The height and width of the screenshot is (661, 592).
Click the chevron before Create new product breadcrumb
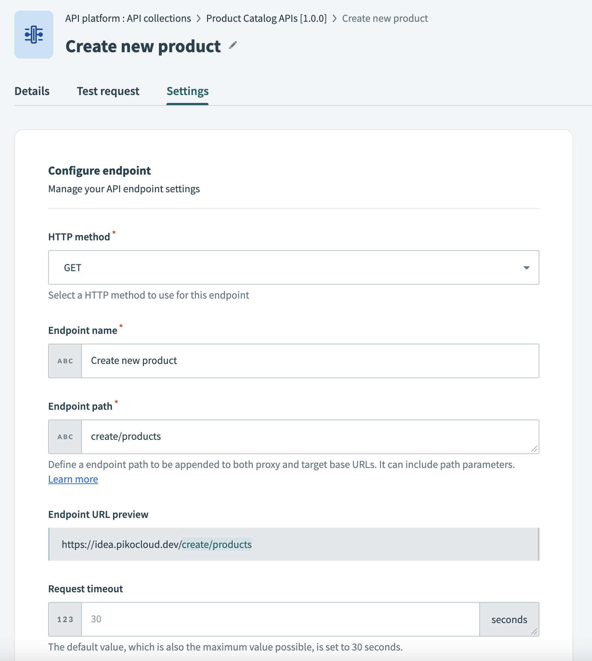pos(334,18)
